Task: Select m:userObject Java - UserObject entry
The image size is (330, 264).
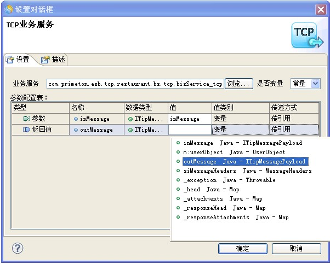Action: coord(234,152)
